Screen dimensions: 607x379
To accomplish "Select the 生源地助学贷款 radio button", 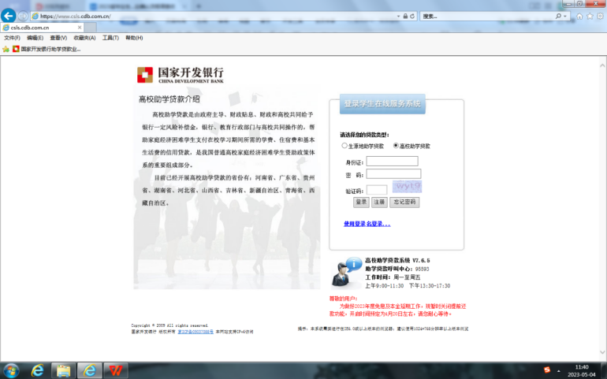I will pos(344,146).
